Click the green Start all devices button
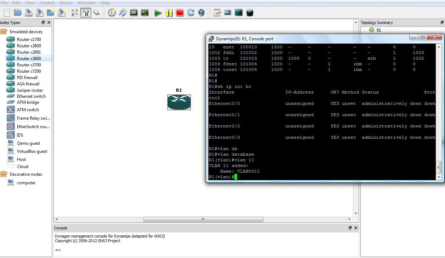 pos(158,13)
